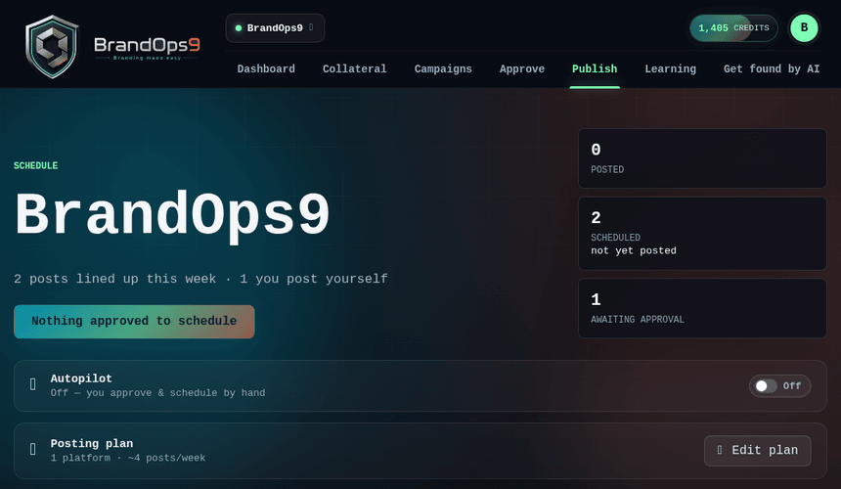Click 'not yet posted' caption
The image size is (841, 489).
[634, 250]
